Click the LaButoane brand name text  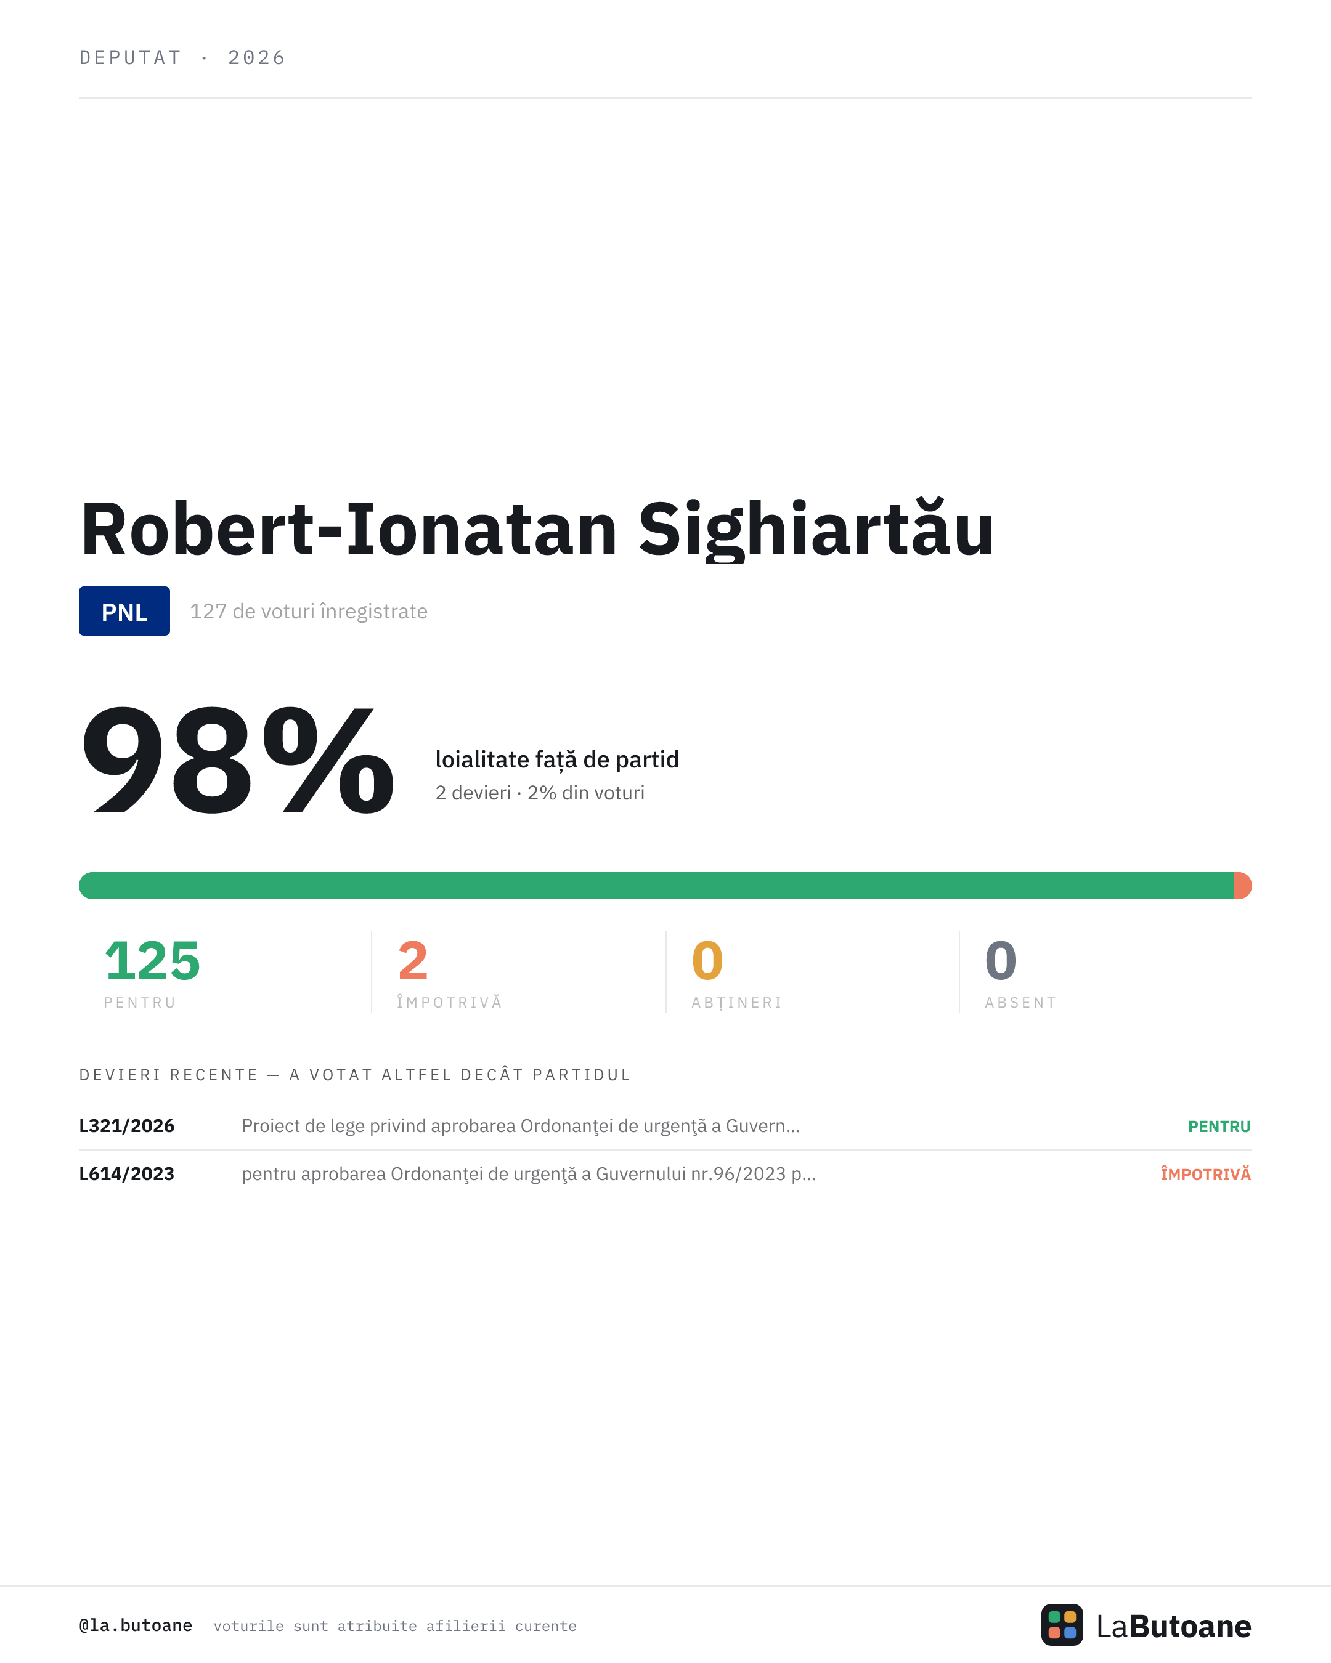pos(1174,1626)
